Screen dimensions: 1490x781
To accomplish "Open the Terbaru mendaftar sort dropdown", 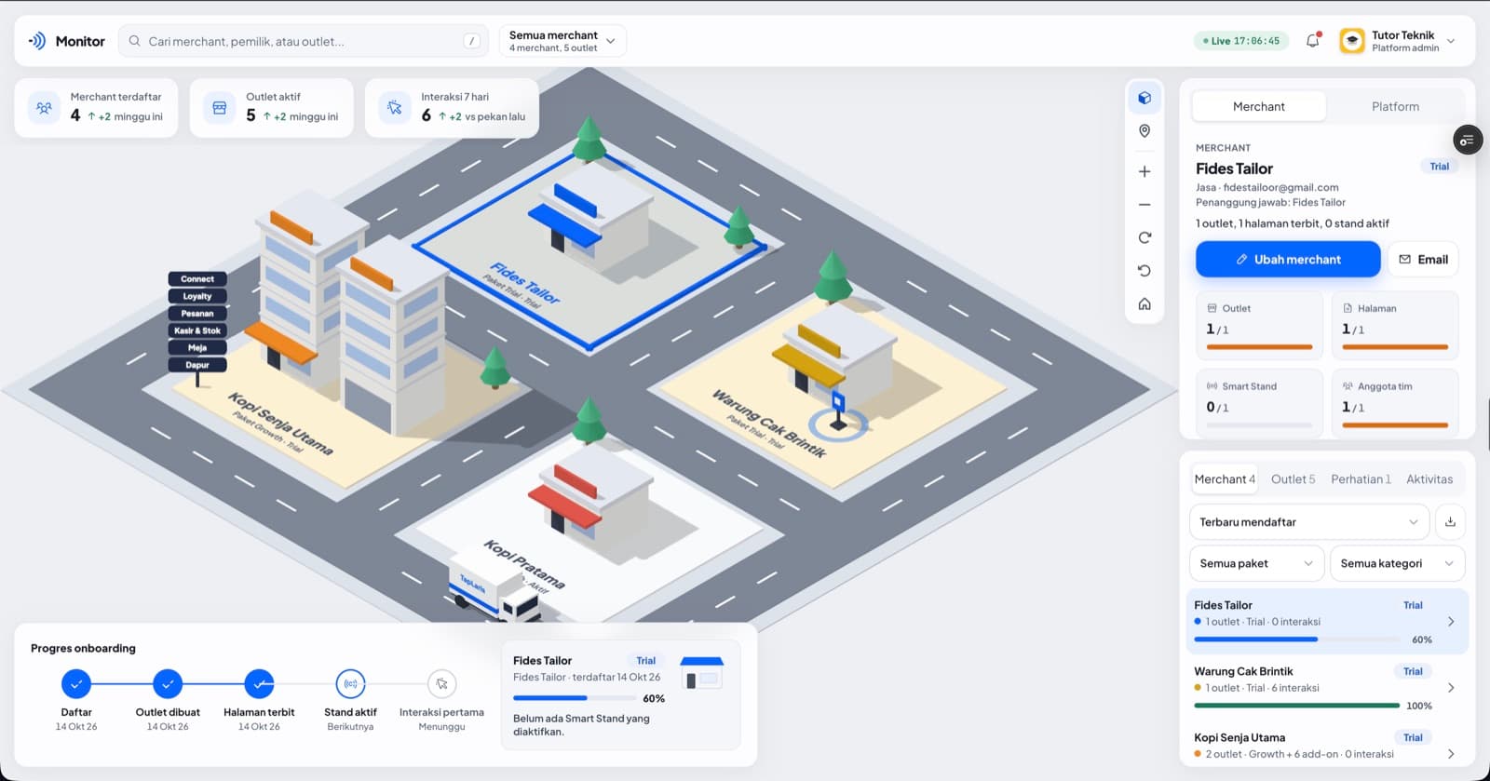I will point(1308,522).
